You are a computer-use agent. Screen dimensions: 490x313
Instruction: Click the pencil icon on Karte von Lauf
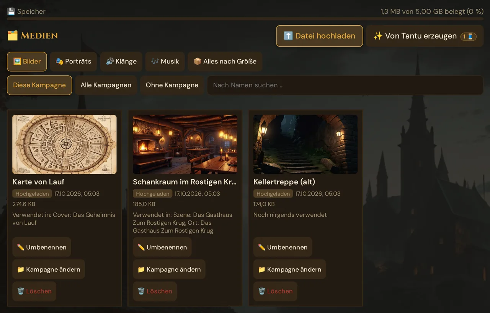tap(21, 247)
